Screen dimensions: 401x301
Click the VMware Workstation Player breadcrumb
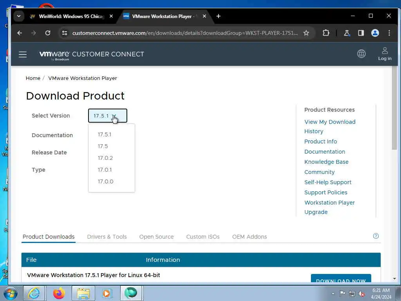[x=83, y=78]
